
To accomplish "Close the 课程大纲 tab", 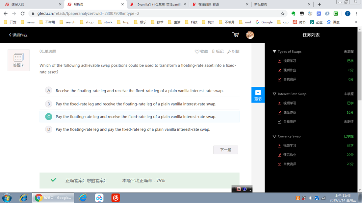I will tap(60, 4).
